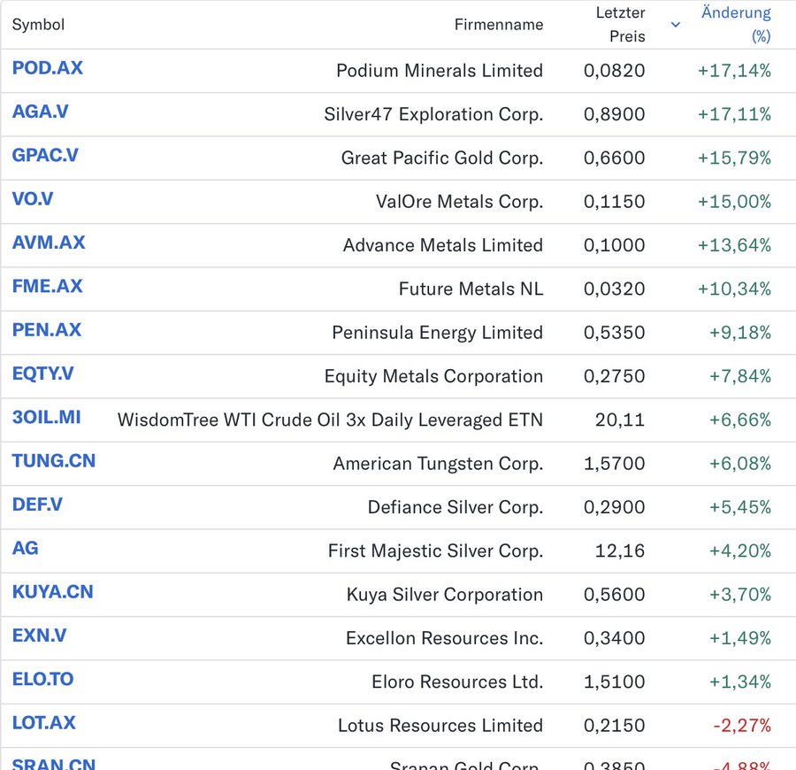This screenshot has height=770, width=796.
Task: Open the FME.AX symbol link
Action: 48,287
